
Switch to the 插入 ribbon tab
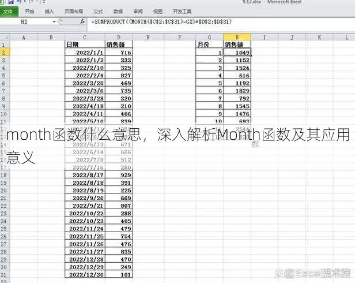pos(49,12)
